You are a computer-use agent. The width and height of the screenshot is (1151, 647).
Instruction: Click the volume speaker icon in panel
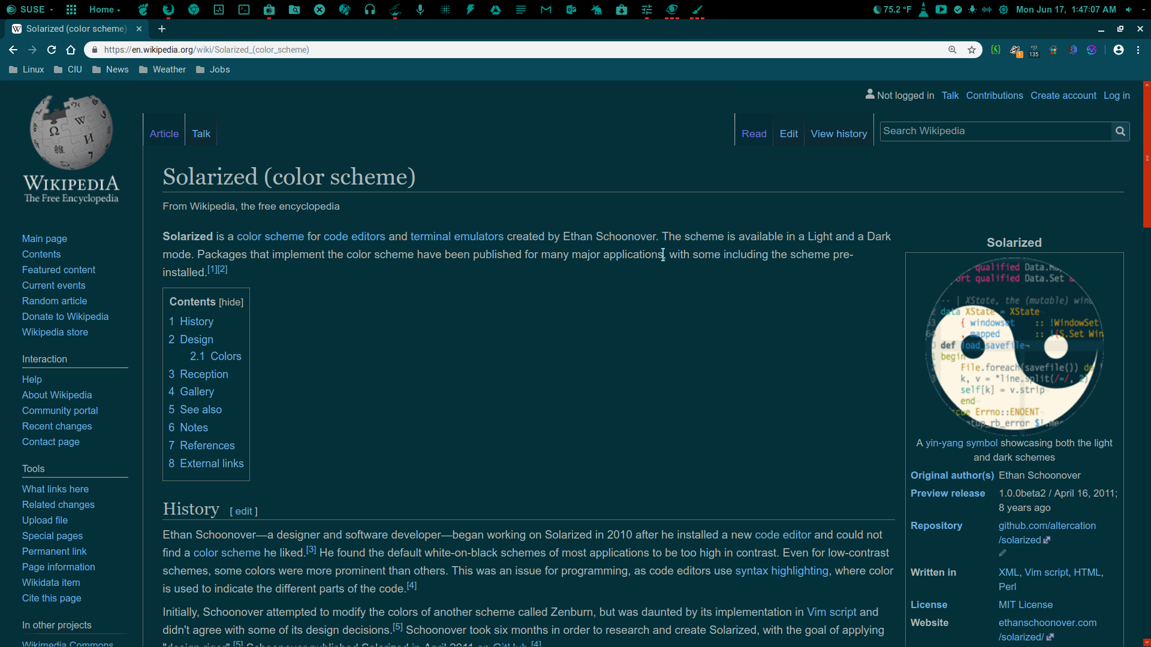(1129, 10)
